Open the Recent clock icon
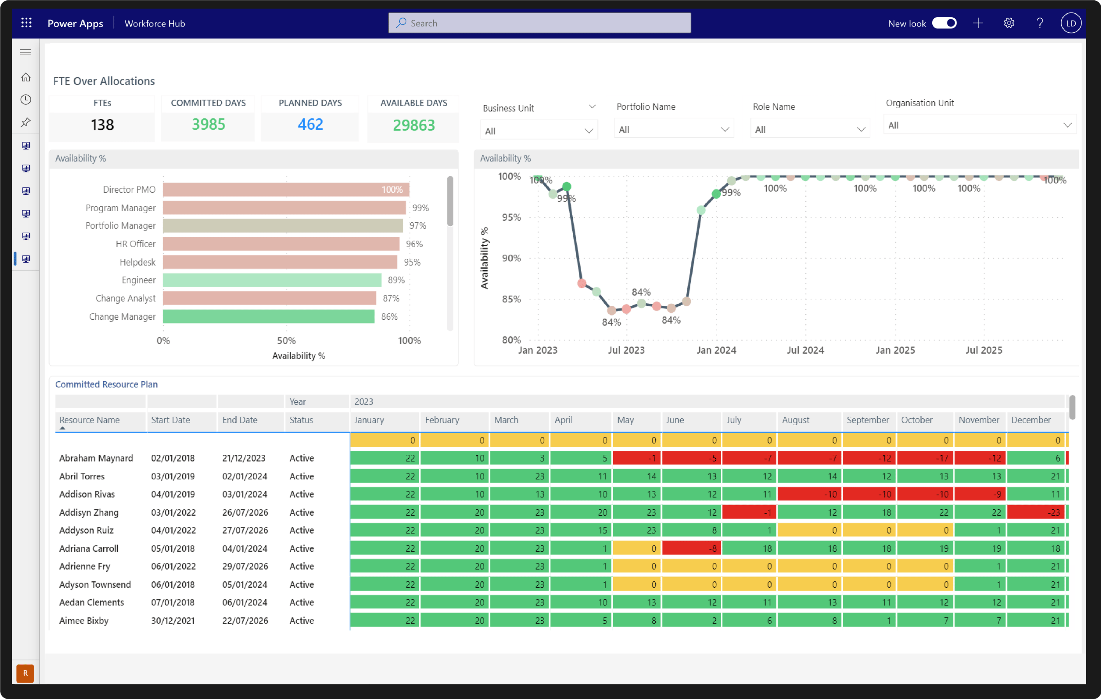Viewport: 1101px width, 699px height. point(26,100)
